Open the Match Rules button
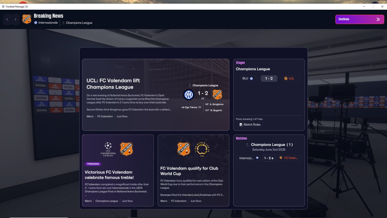 (250, 124)
